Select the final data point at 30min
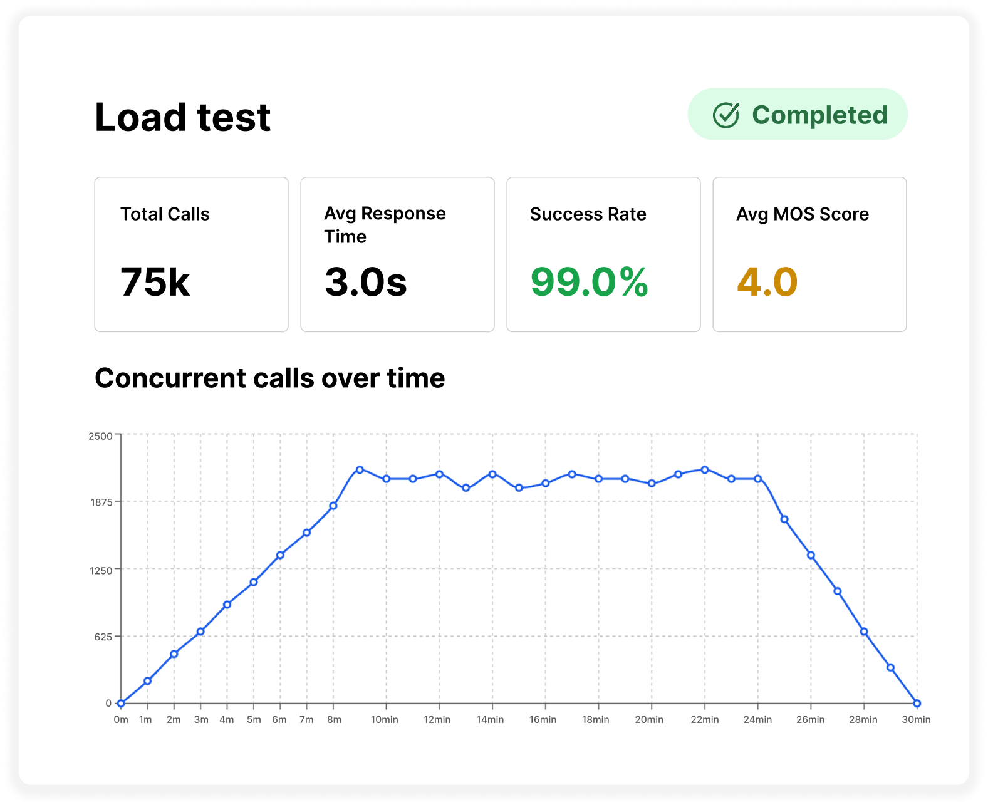Image resolution: width=988 pixels, height=807 pixels. [x=917, y=704]
